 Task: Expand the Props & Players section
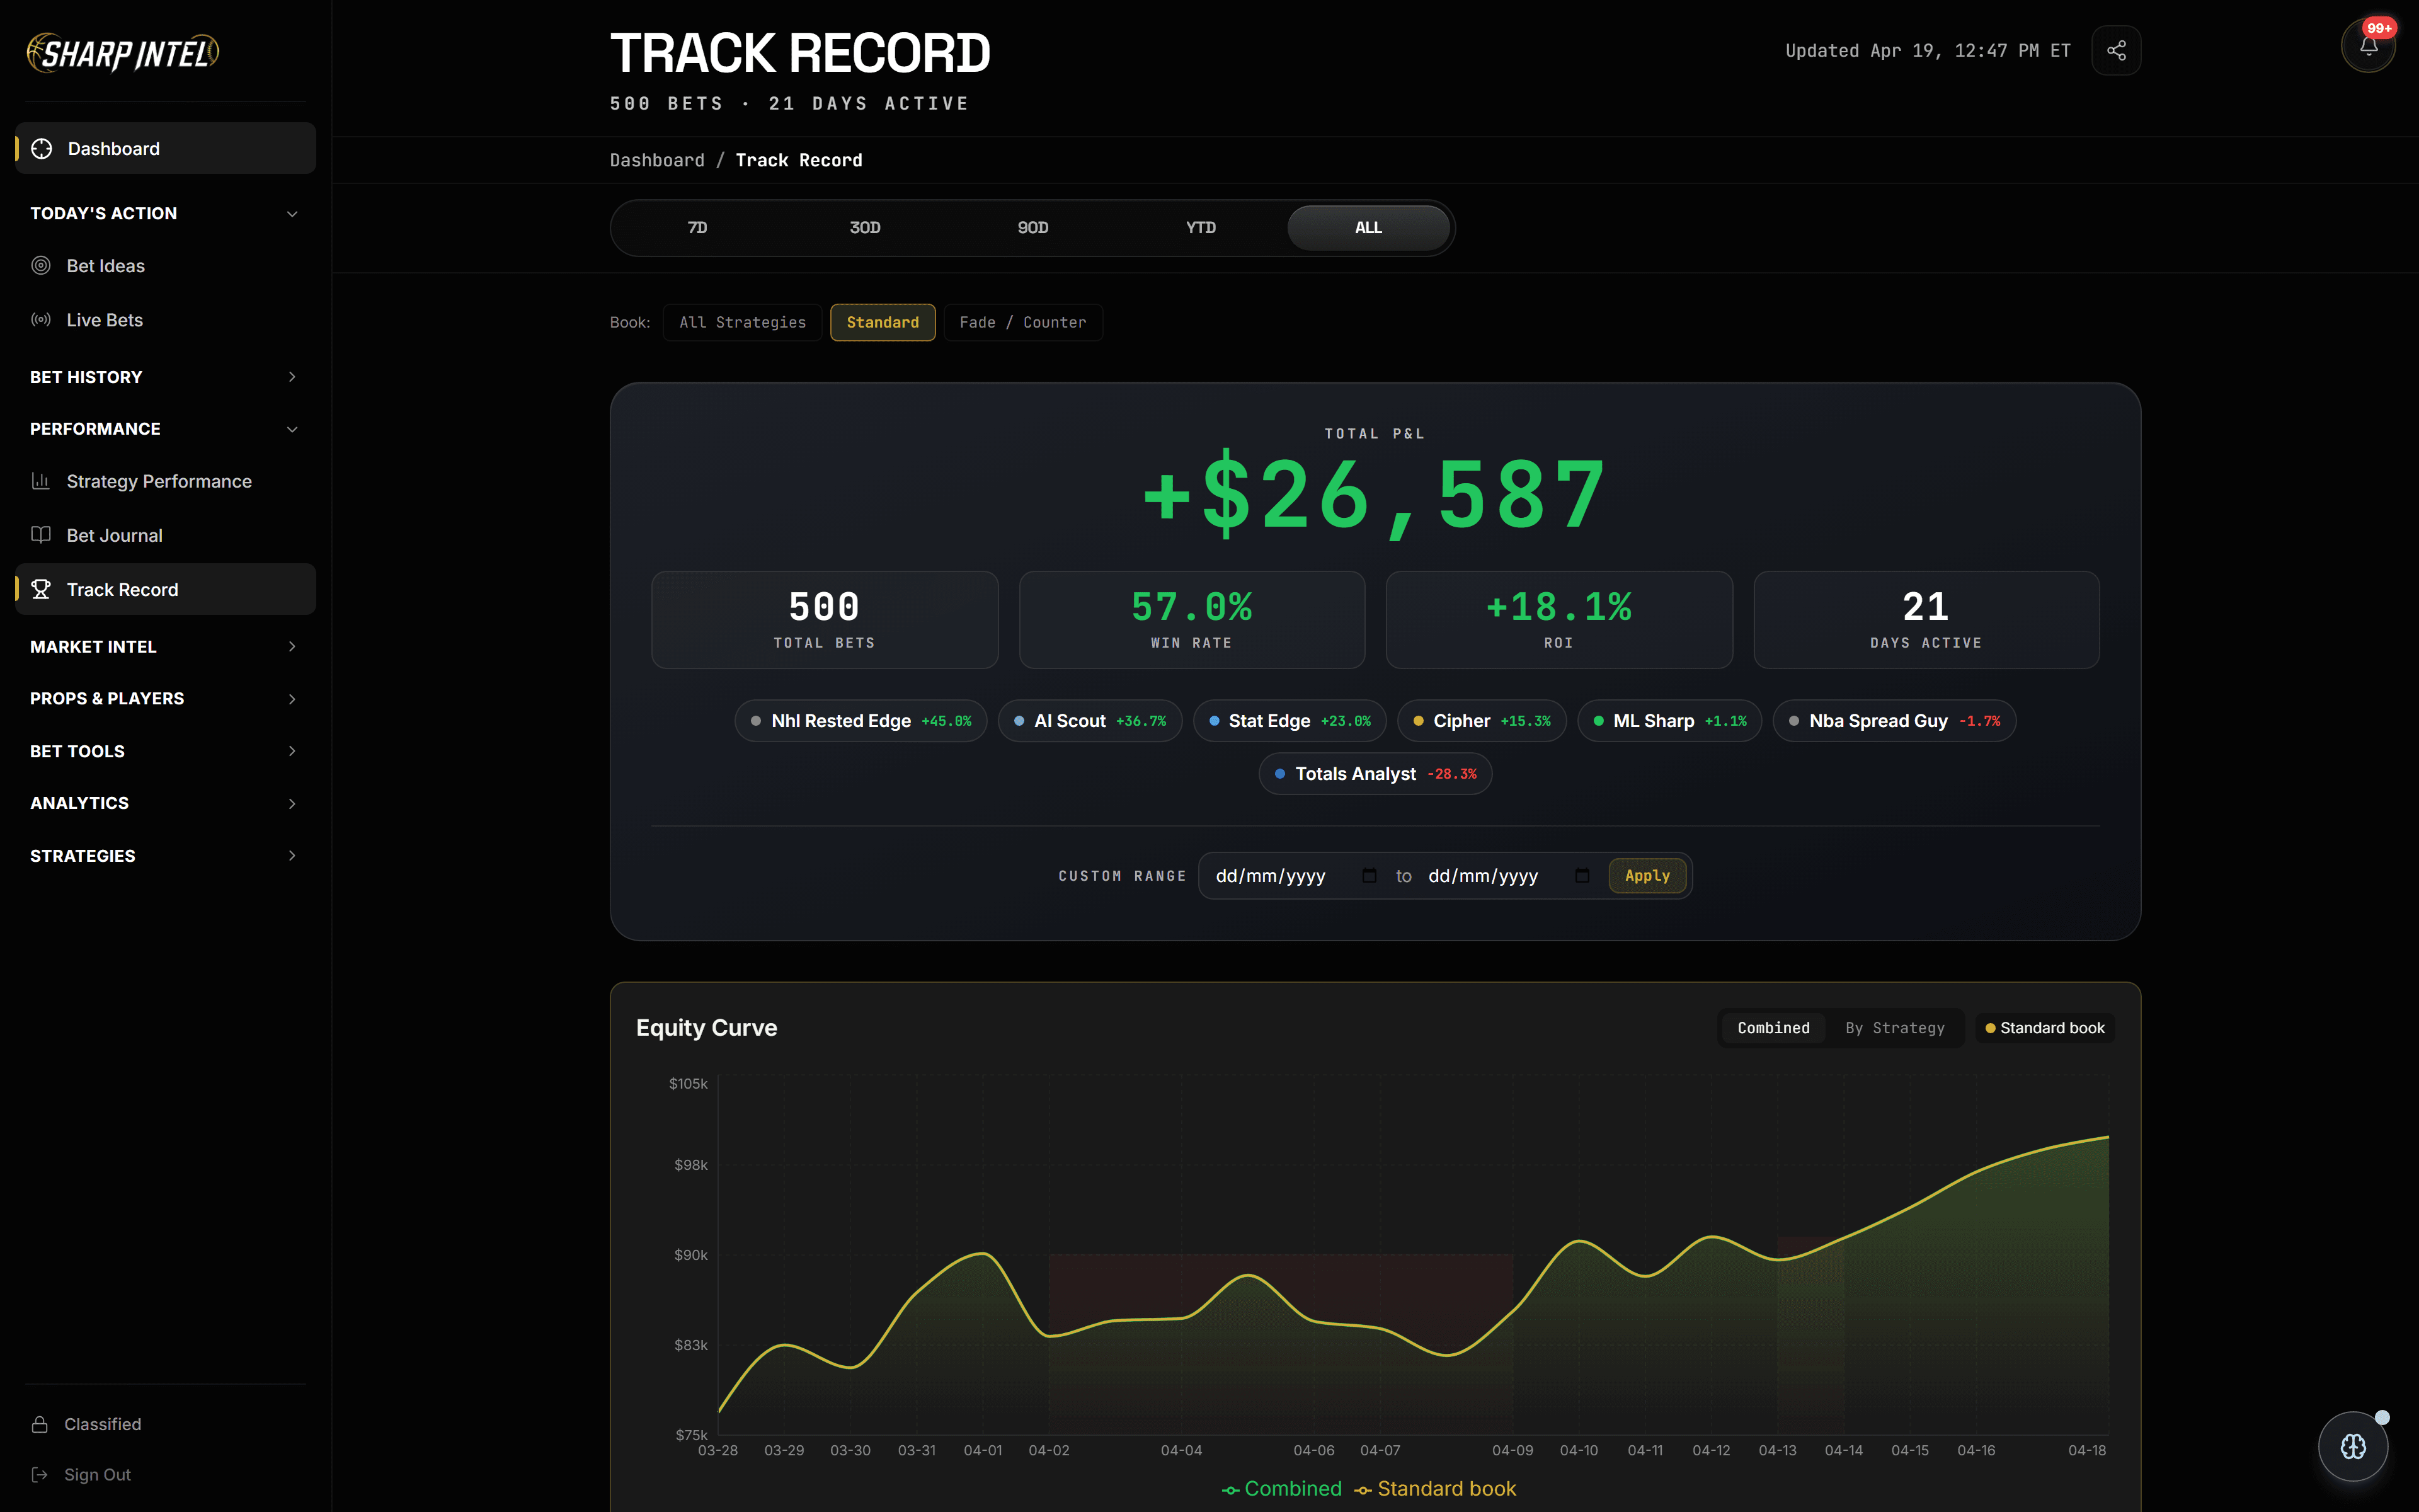pyautogui.click(x=165, y=699)
